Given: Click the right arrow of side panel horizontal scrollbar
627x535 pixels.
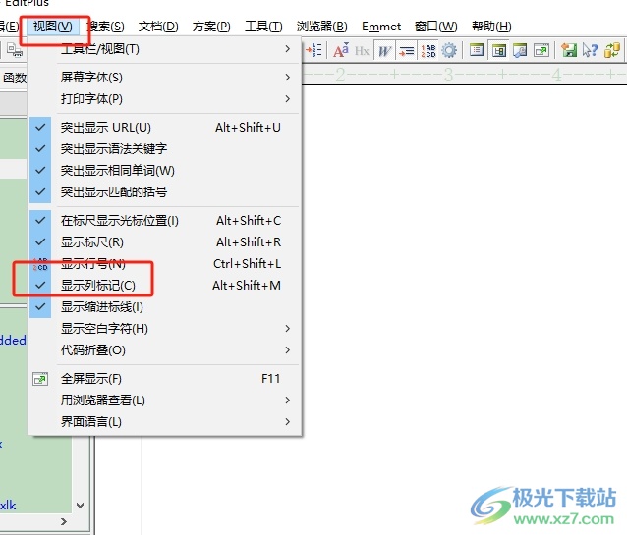Looking at the screenshot, I should pos(64,522).
